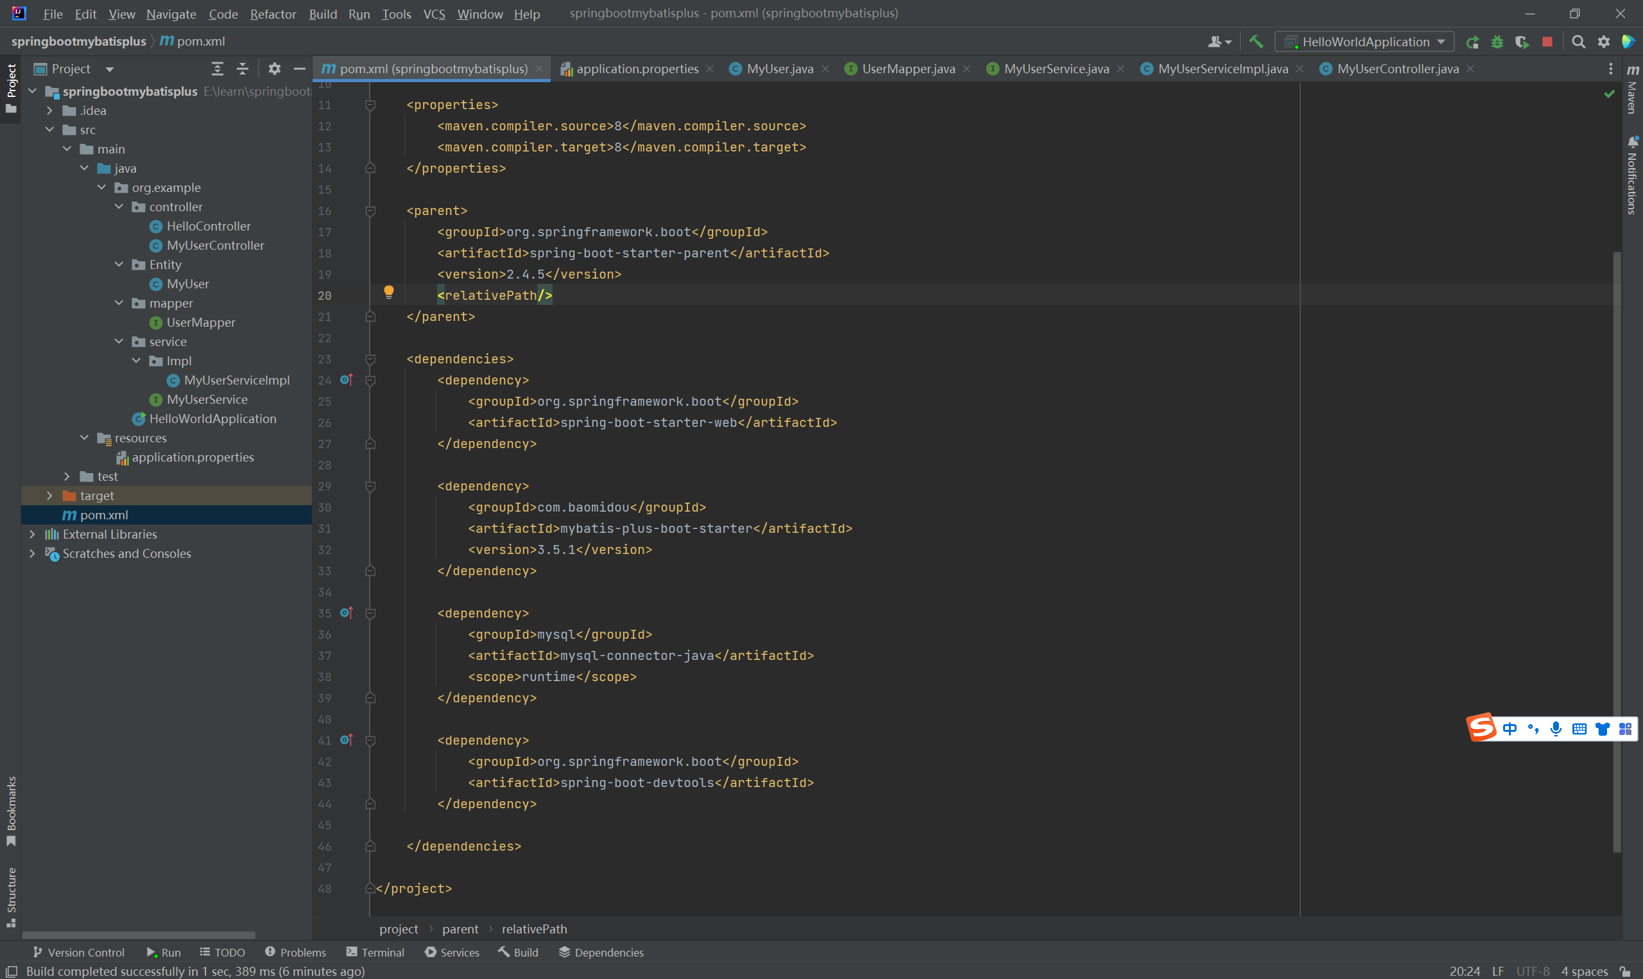This screenshot has height=979, width=1643.
Task: Click the Build Project hammer icon
Action: (x=1256, y=42)
